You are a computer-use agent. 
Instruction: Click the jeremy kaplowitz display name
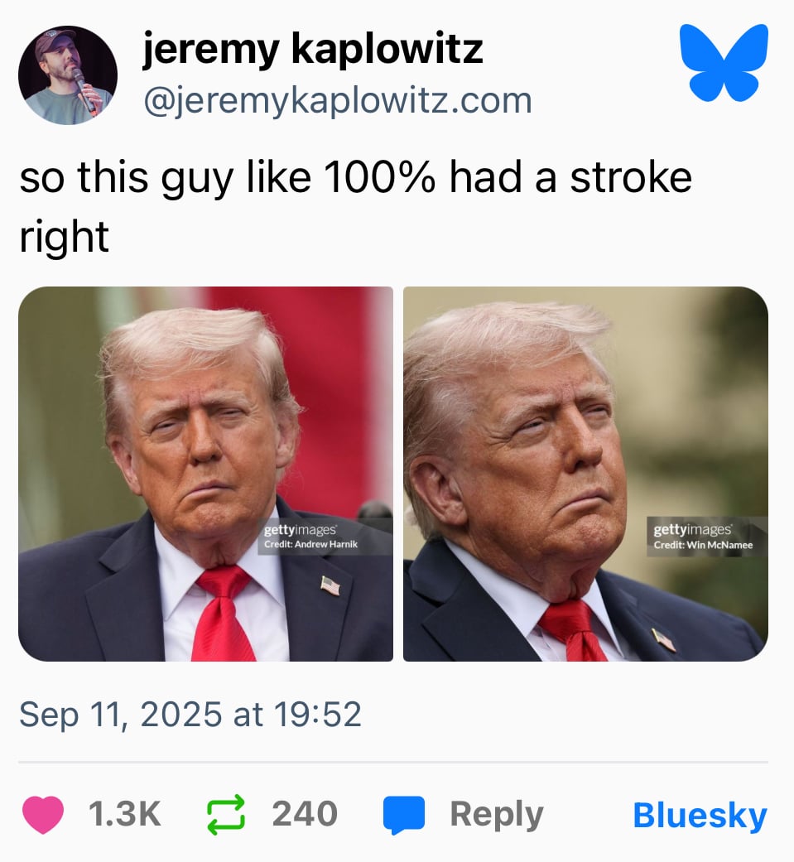click(x=313, y=49)
